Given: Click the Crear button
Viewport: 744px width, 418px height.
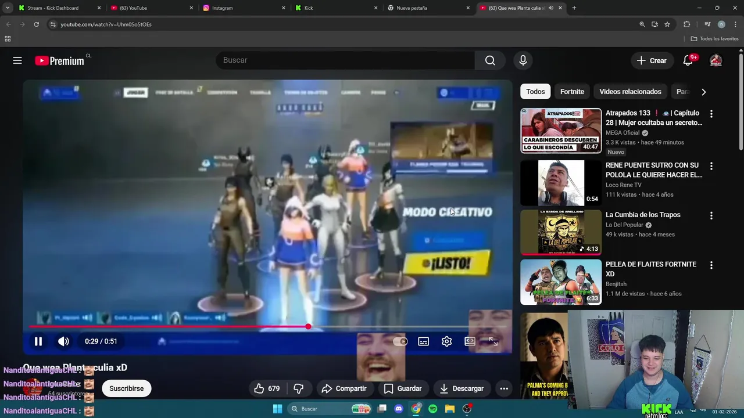Looking at the screenshot, I should pyautogui.click(x=652, y=60).
